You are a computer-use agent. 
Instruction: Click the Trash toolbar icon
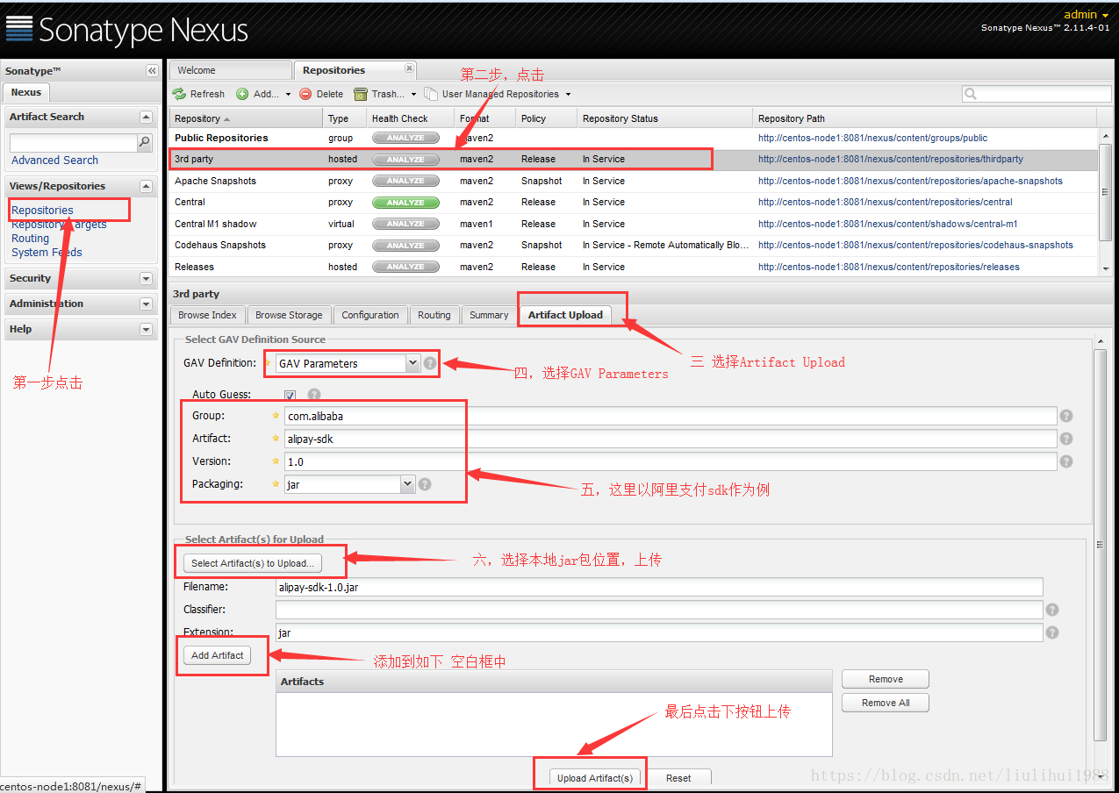click(x=361, y=94)
